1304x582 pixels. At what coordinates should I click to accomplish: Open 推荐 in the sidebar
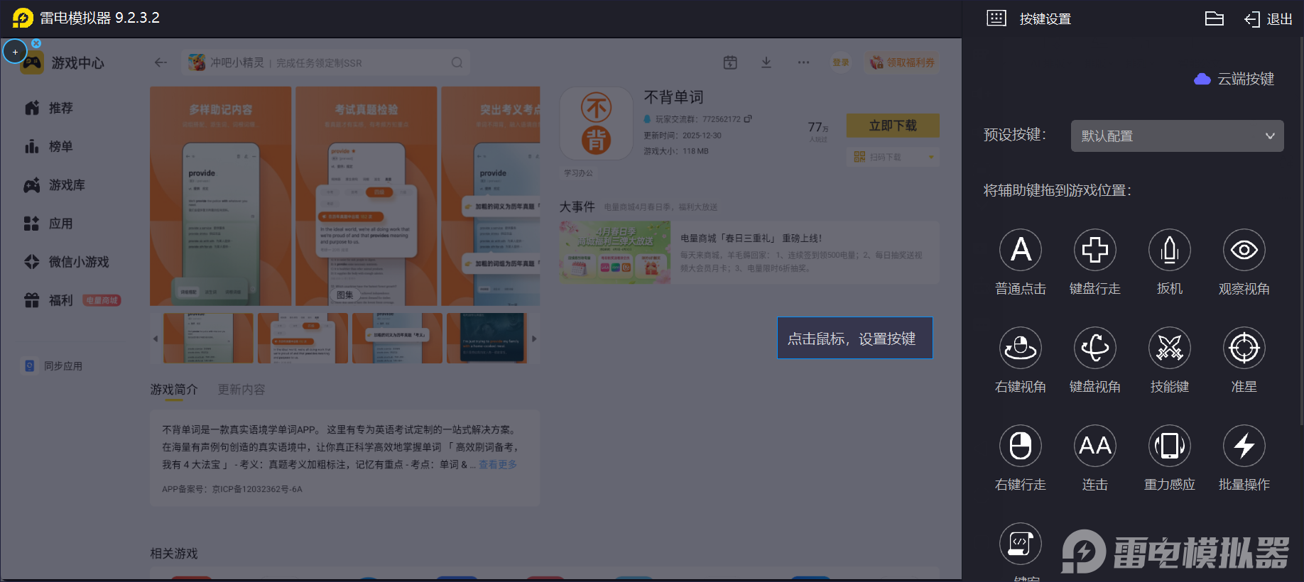point(49,108)
